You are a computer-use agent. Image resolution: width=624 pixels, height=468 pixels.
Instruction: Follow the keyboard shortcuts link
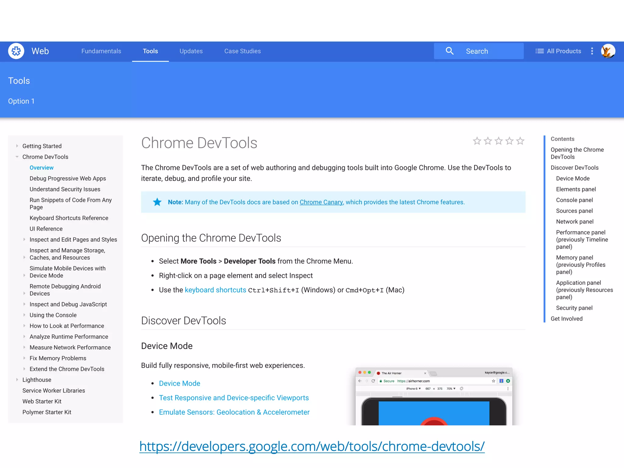tap(215, 290)
